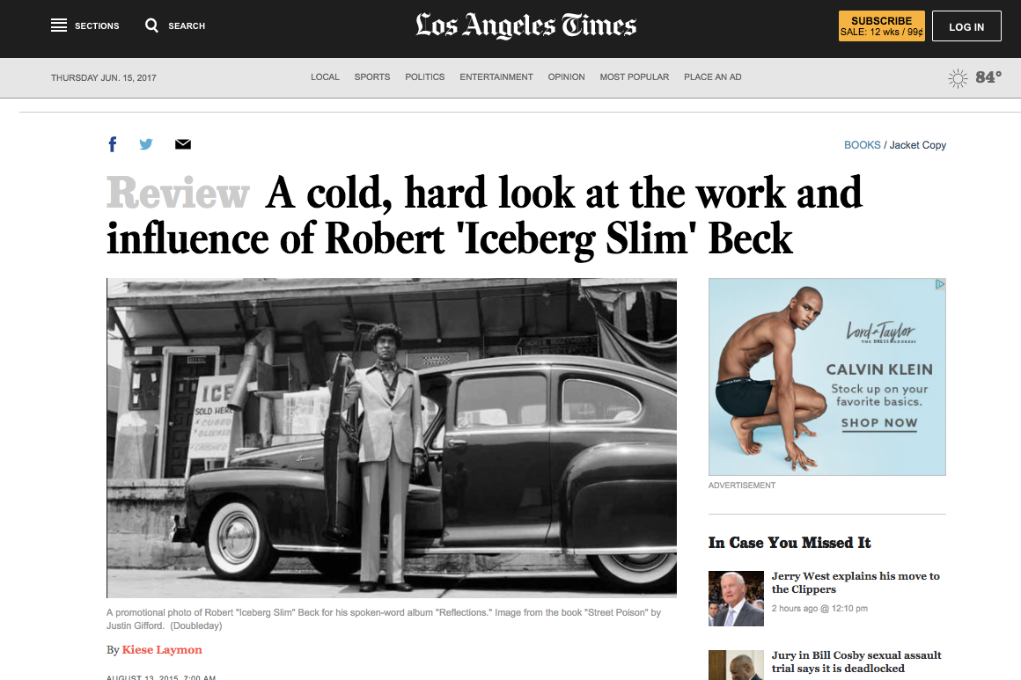Click the Jacket Copy breadcrumb link

pos(917,145)
